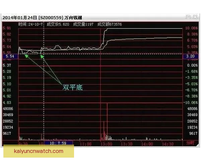Click the highlighted 5.54 crosshair price box
Viewport: 201px width, 161px height.
click(x=10, y=56)
